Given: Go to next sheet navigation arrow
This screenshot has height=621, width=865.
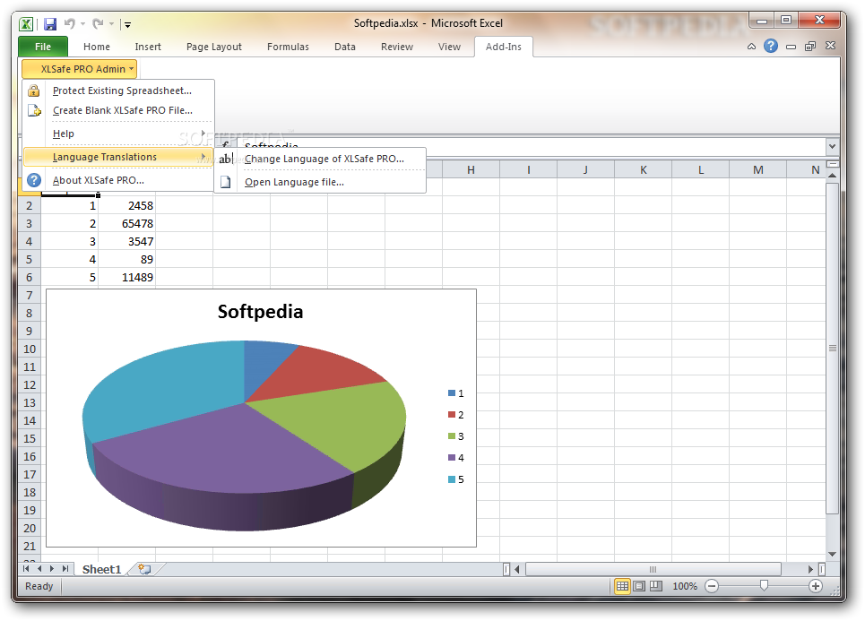Looking at the screenshot, I should tap(52, 569).
